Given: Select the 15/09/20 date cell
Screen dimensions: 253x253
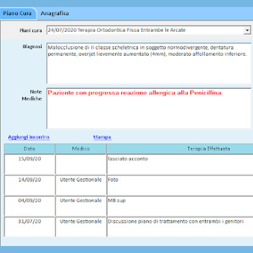Looking at the screenshot, I should [x=29, y=164].
